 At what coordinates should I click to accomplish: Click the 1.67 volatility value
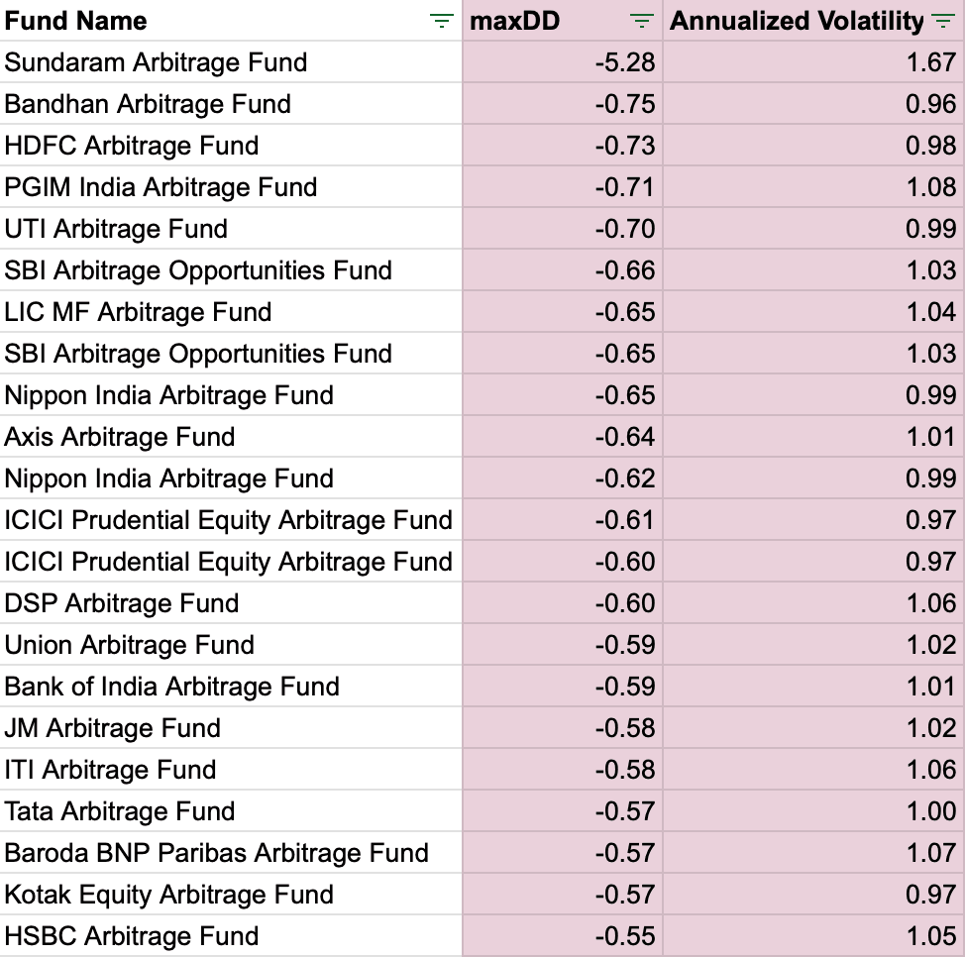[930, 62]
